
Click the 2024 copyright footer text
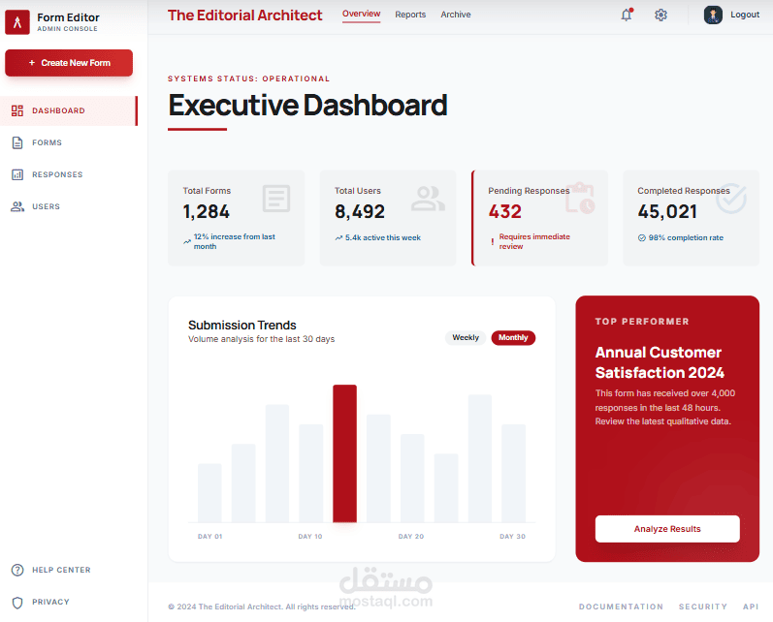261,606
